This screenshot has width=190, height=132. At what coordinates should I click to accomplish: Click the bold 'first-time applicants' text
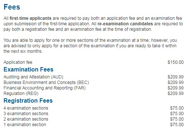[x=30, y=18]
